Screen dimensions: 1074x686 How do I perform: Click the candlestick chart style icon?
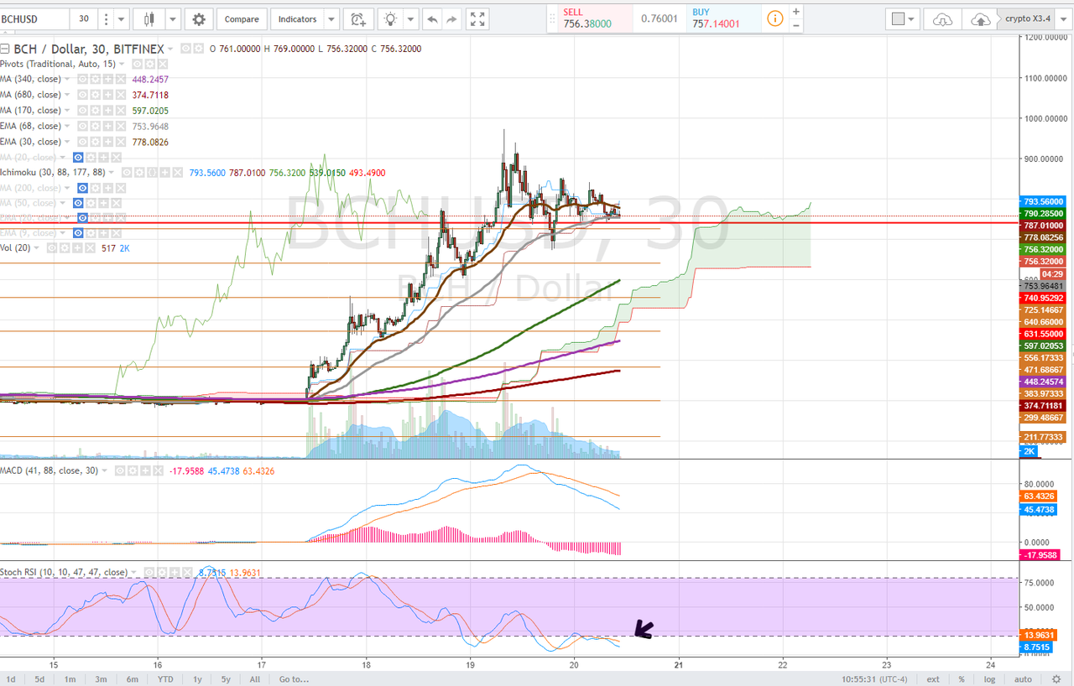[x=149, y=19]
